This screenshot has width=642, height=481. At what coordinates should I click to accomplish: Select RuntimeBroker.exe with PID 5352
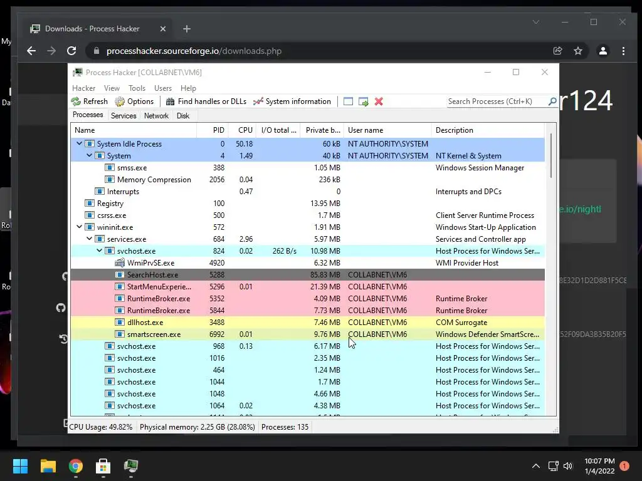307,299
